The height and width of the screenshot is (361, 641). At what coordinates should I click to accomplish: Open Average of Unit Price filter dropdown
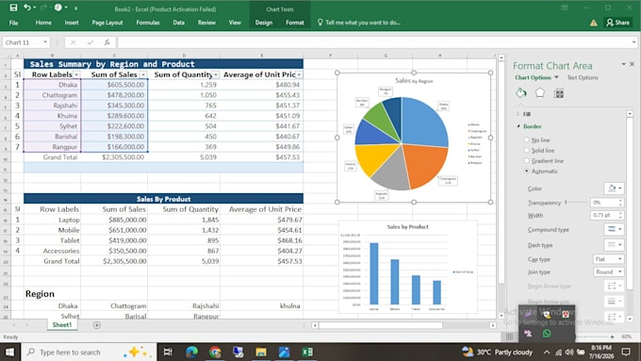coord(299,74)
